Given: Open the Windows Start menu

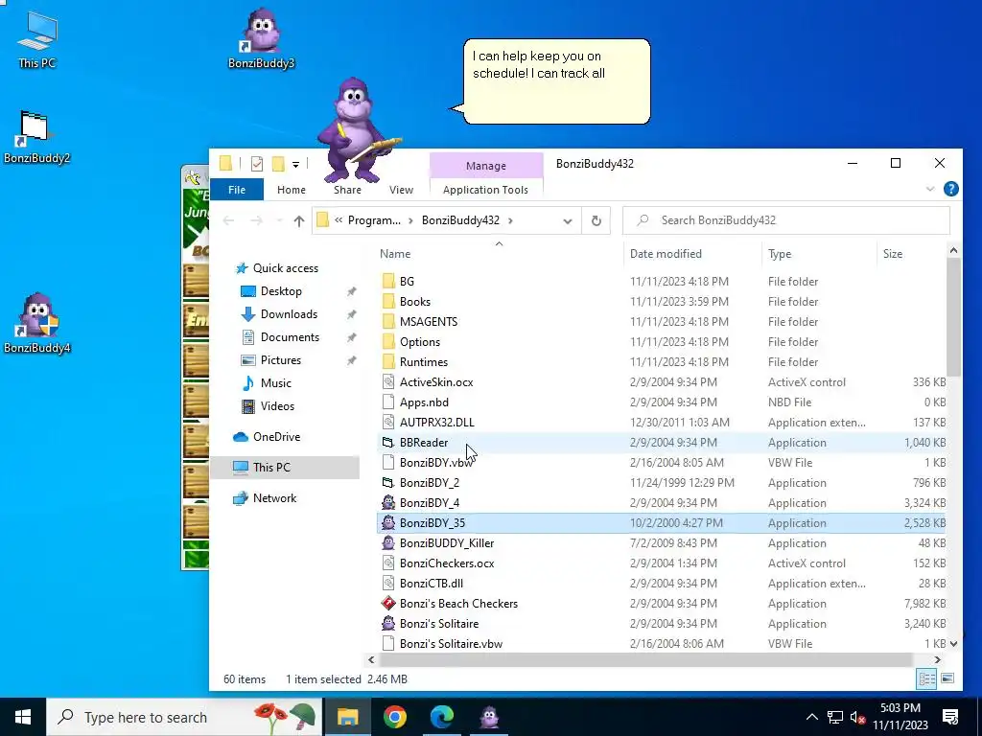Looking at the screenshot, I should pos(23,717).
